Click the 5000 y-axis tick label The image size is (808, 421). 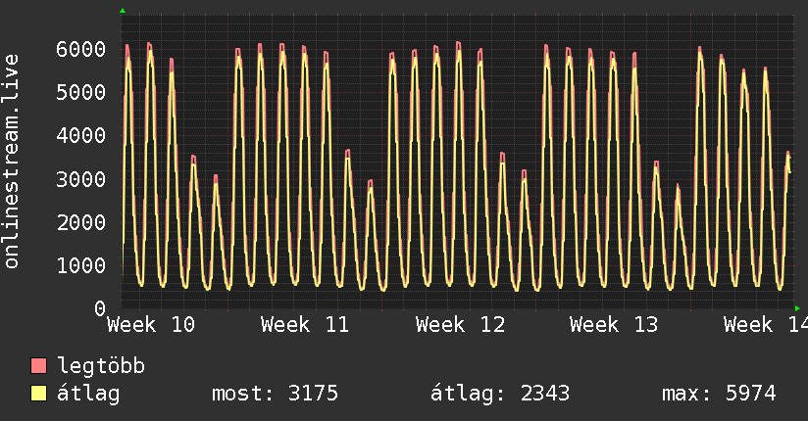point(80,92)
